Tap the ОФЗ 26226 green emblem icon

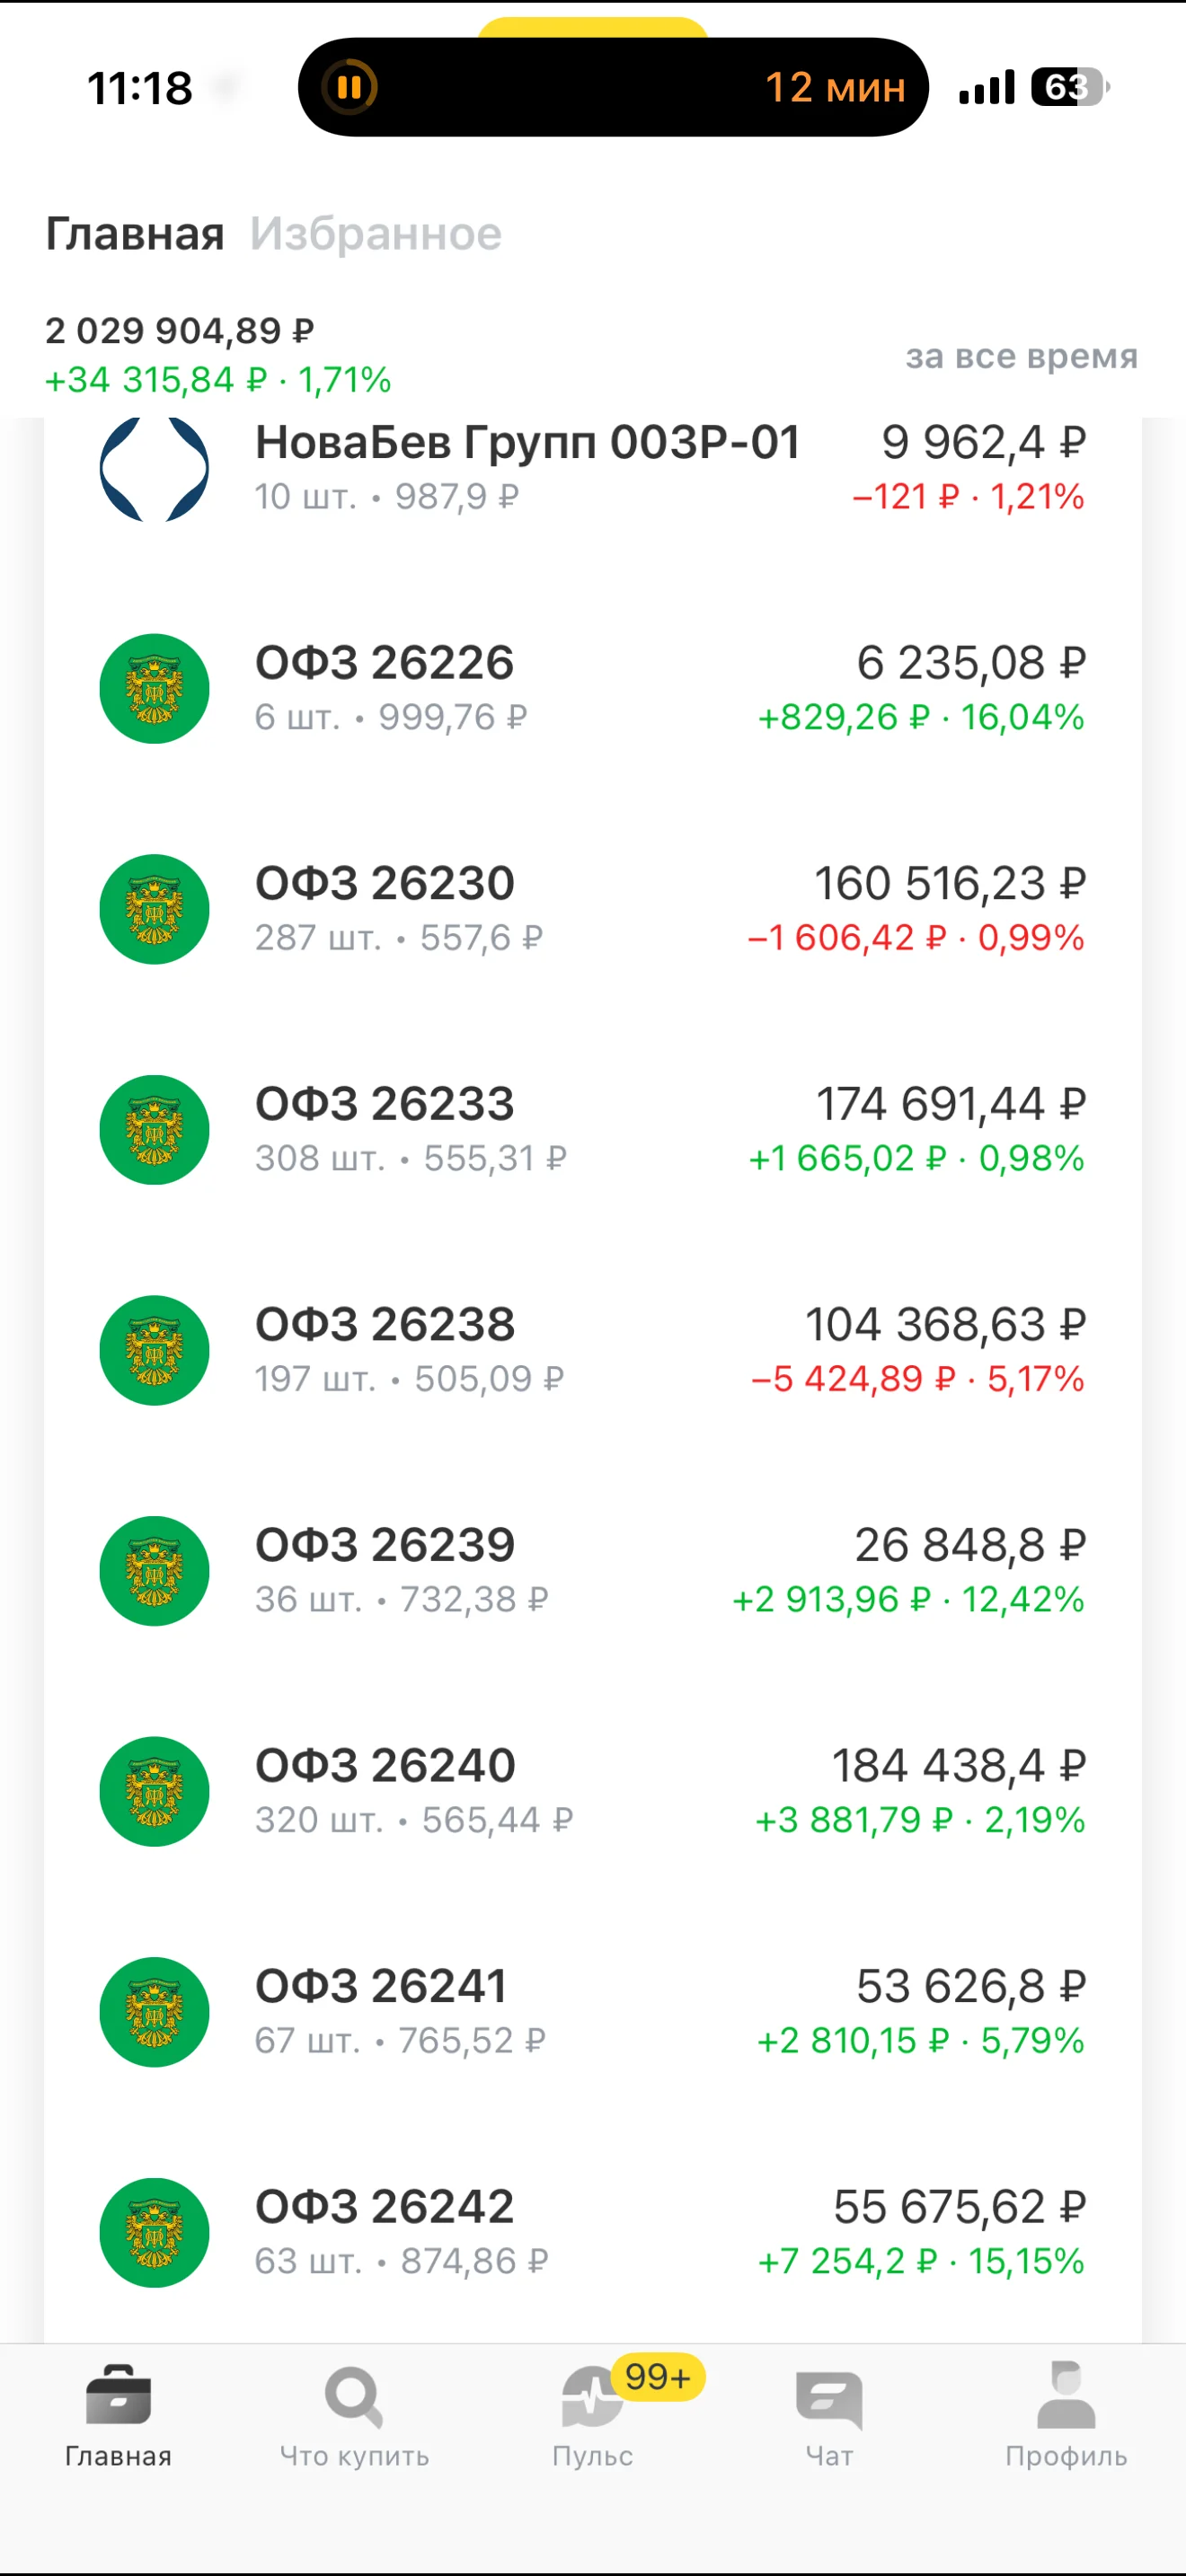click(x=154, y=689)
